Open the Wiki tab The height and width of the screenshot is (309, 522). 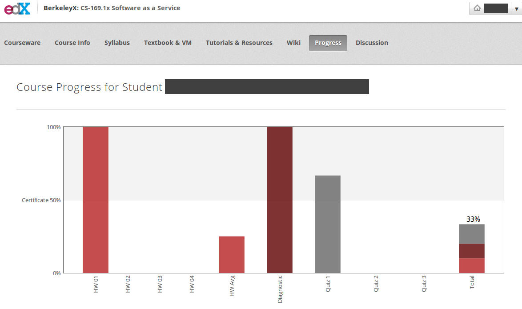(x=293, y=42)
